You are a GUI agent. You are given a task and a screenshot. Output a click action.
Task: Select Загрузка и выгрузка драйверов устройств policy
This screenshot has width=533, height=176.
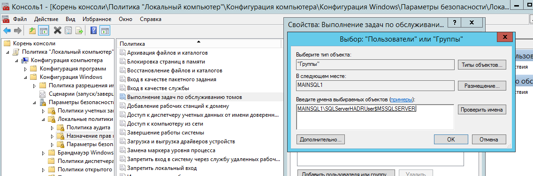coord(181,141)
